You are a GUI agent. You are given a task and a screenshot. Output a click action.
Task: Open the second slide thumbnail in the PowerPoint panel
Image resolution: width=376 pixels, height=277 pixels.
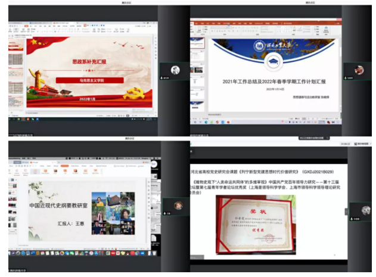coord(197,53)
